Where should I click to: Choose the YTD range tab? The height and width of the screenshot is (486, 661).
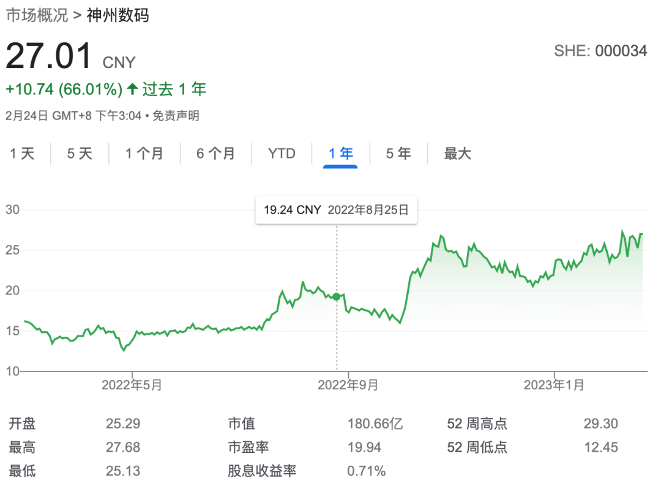click(282, 154)
